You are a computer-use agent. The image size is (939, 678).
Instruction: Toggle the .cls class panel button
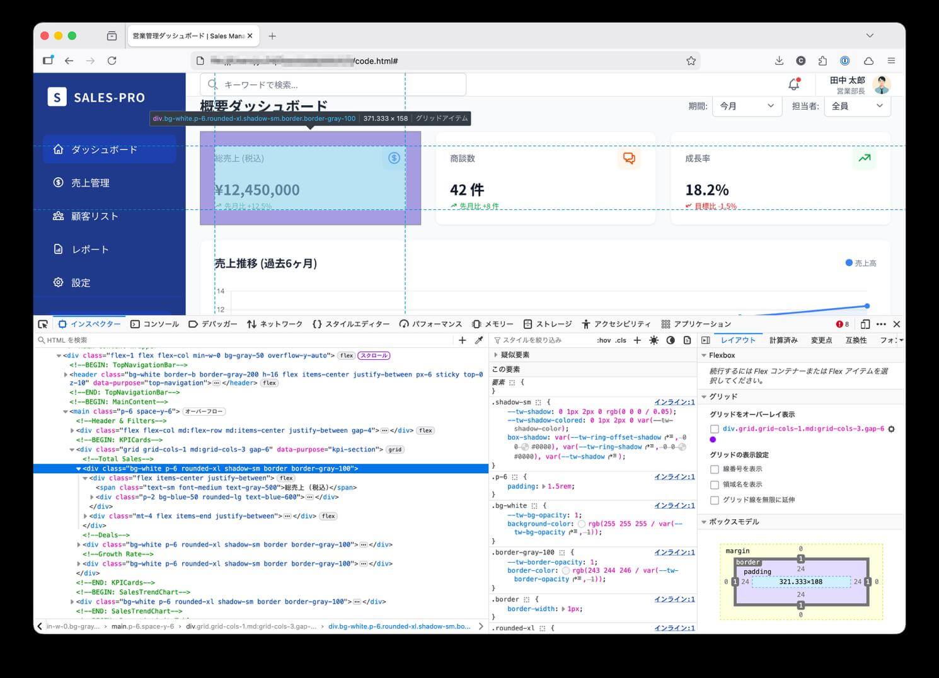621,340
